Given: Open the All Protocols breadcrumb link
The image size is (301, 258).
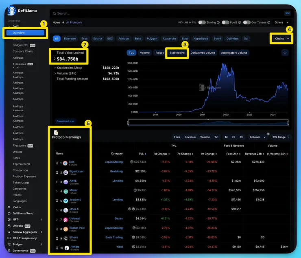Looking at the screenshot, I should pyautogui.click(x=74, y=22).
